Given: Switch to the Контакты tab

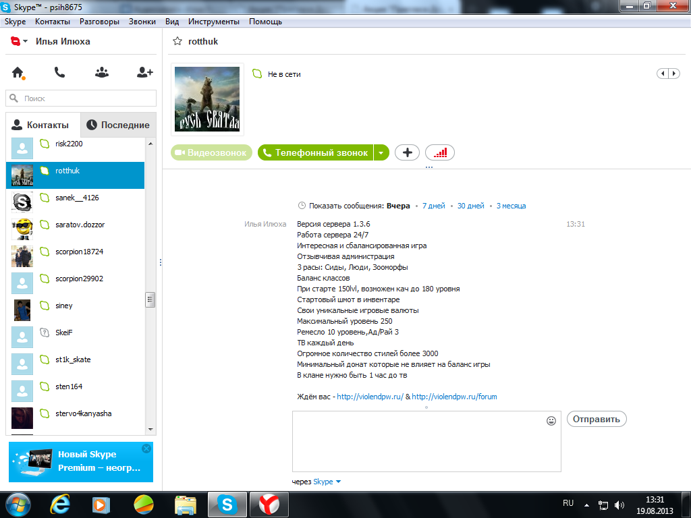Looking at the screenshot, I should (43, 125).
